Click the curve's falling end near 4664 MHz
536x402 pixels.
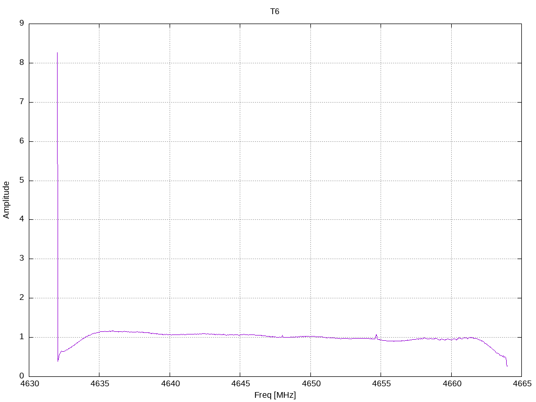507,365
